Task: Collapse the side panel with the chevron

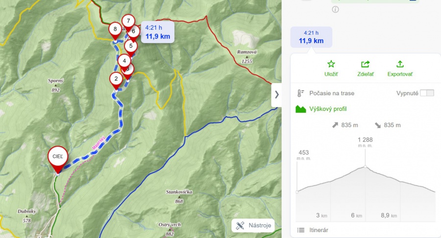Action: 276,95
